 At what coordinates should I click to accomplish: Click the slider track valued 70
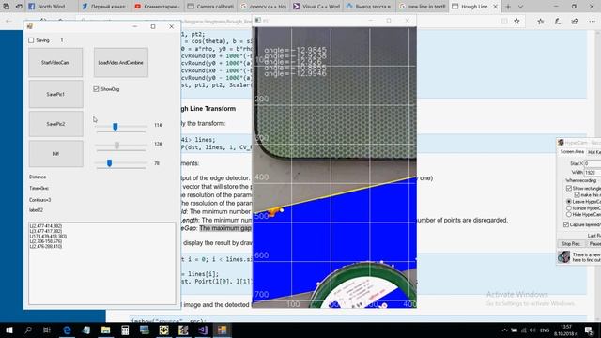121,163
